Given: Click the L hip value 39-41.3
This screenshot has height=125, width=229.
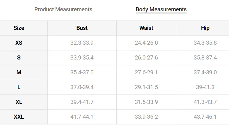Looking at the screenshot, I should [205, 87].
